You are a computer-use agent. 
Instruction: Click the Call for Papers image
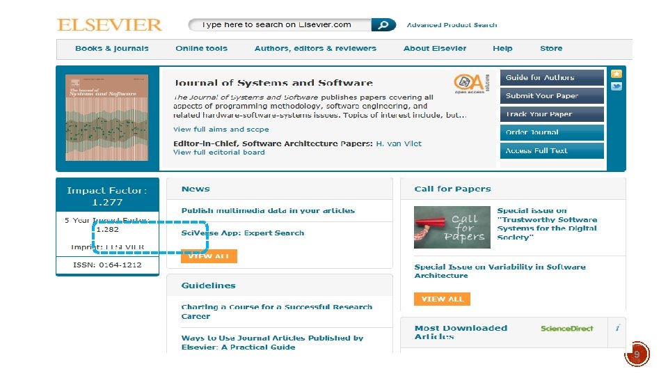[452, 227]
